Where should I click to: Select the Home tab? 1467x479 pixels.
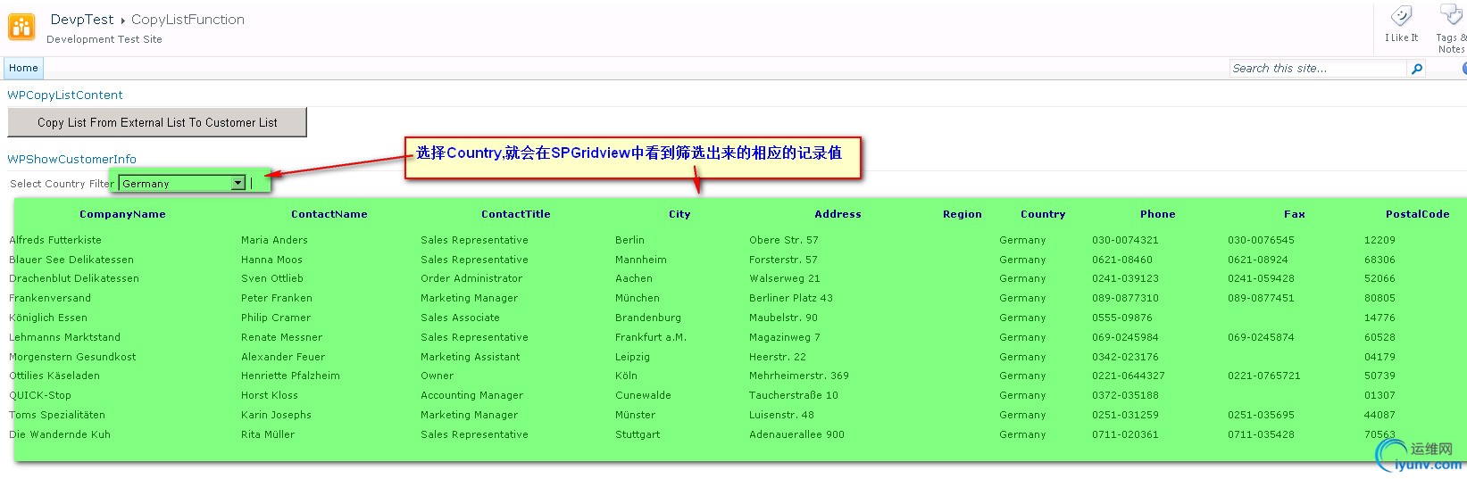pos(23,68)
